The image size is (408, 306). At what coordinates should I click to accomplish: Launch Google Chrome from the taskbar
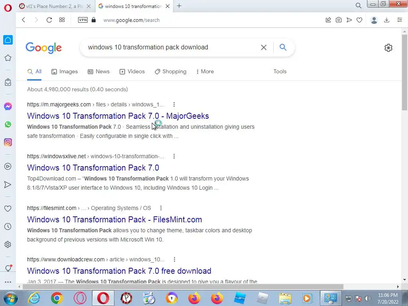coord(57,298)
